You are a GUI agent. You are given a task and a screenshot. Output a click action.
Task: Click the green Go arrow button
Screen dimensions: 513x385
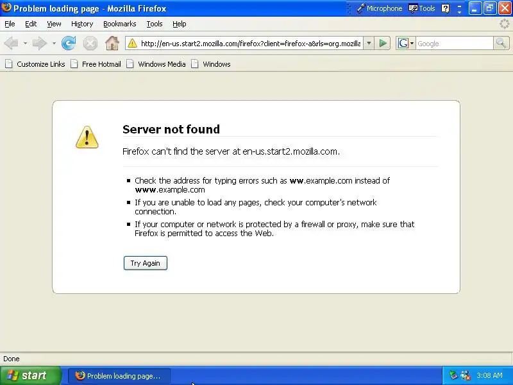tap(383, 43)
